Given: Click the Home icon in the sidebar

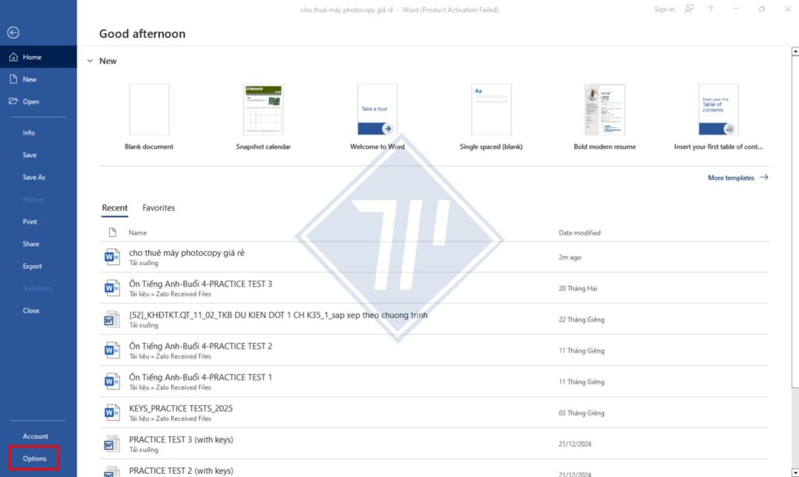Looking at the screenshot, I should [13, 57].
